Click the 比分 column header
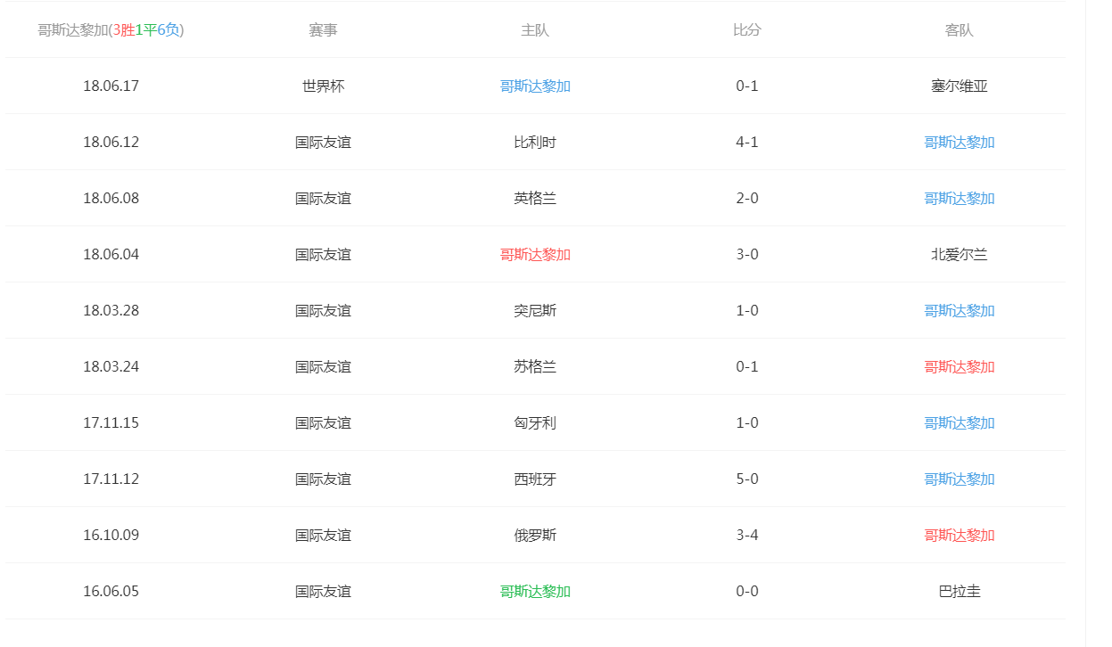The image size is (1112, 647). point(747,30)
